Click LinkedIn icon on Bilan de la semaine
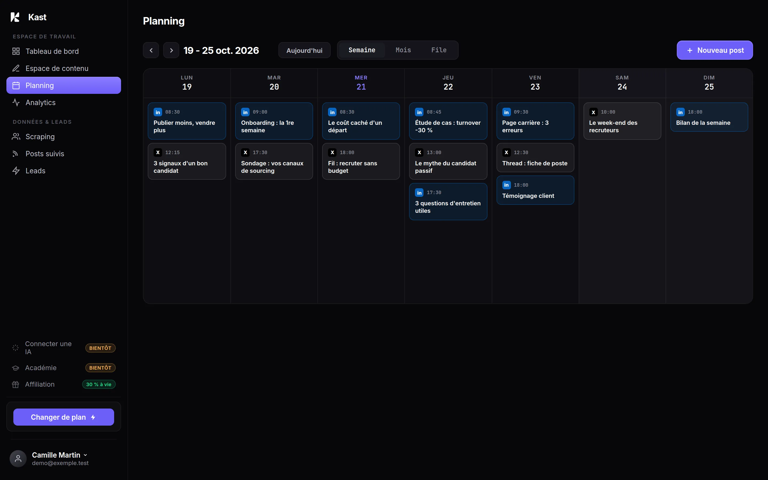Screen dimensions: 768x480 coord(681,112)
